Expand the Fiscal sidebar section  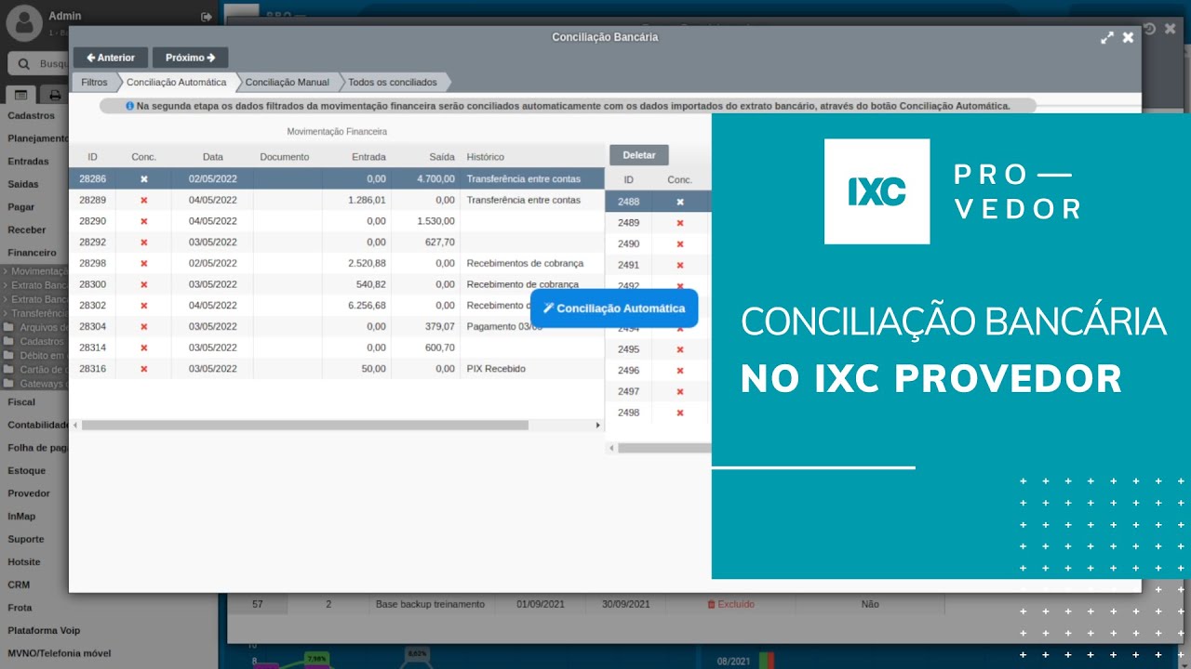coord(21,401)
